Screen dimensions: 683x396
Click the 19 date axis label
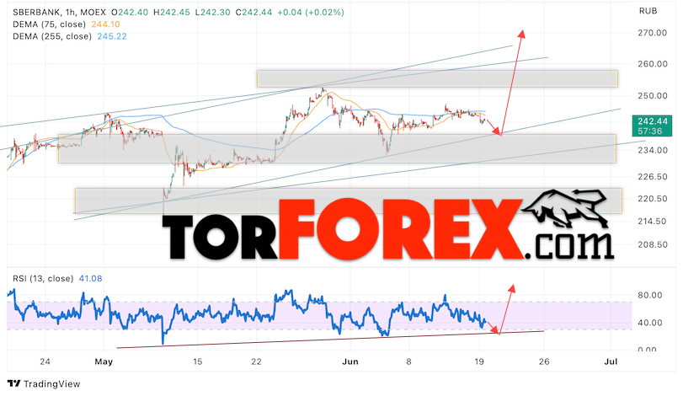pos(479,361)
